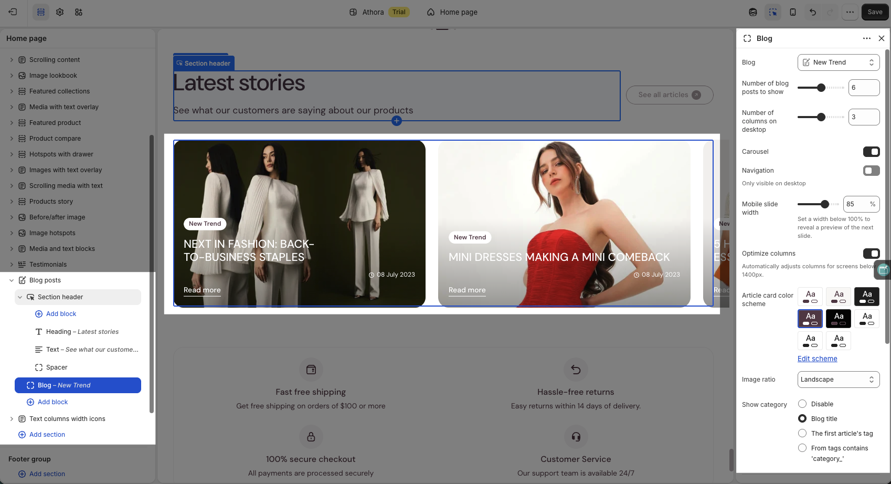Image resolution: width=891 pixels, height=484 pixels.
Task: Select the mobile preview icon
Action: point(793,12)
